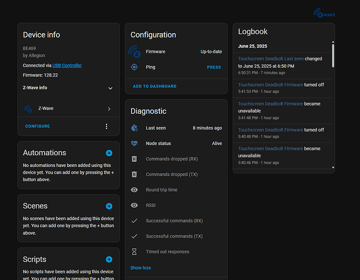Click the Last seen clock icon
Viewport: 360px width, 280px height.
coord(135,128)
